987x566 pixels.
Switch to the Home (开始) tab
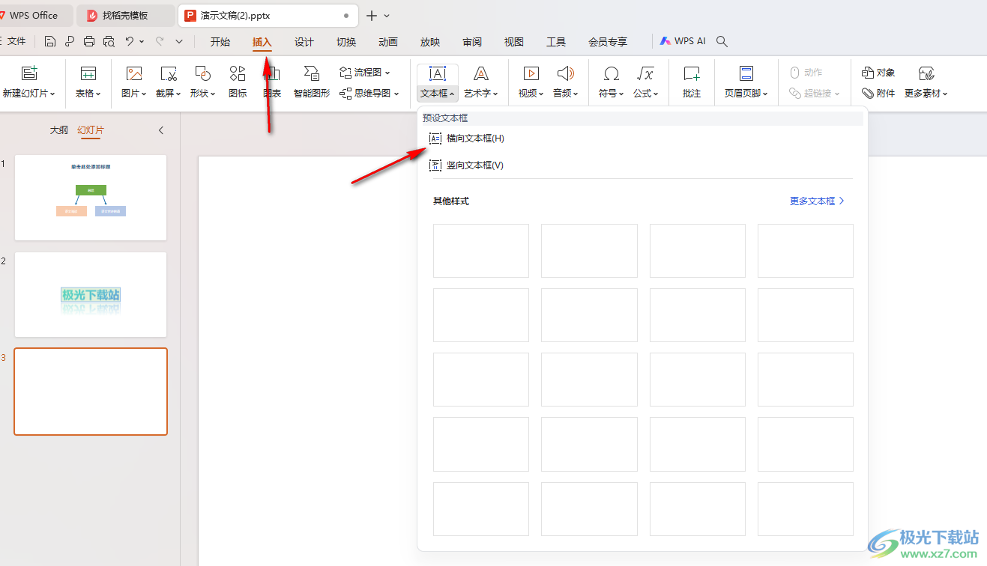pos(220,42)
